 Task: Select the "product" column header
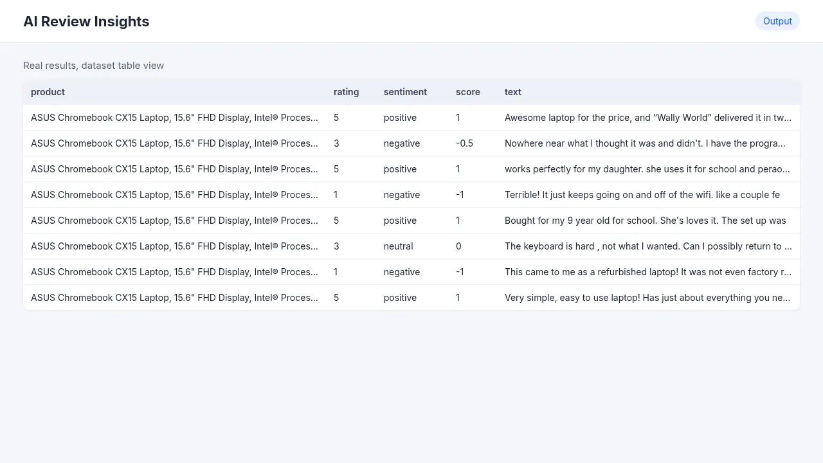coord(48,92)
